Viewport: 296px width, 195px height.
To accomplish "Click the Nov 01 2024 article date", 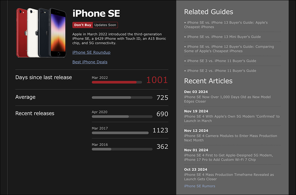I will 196,150.
